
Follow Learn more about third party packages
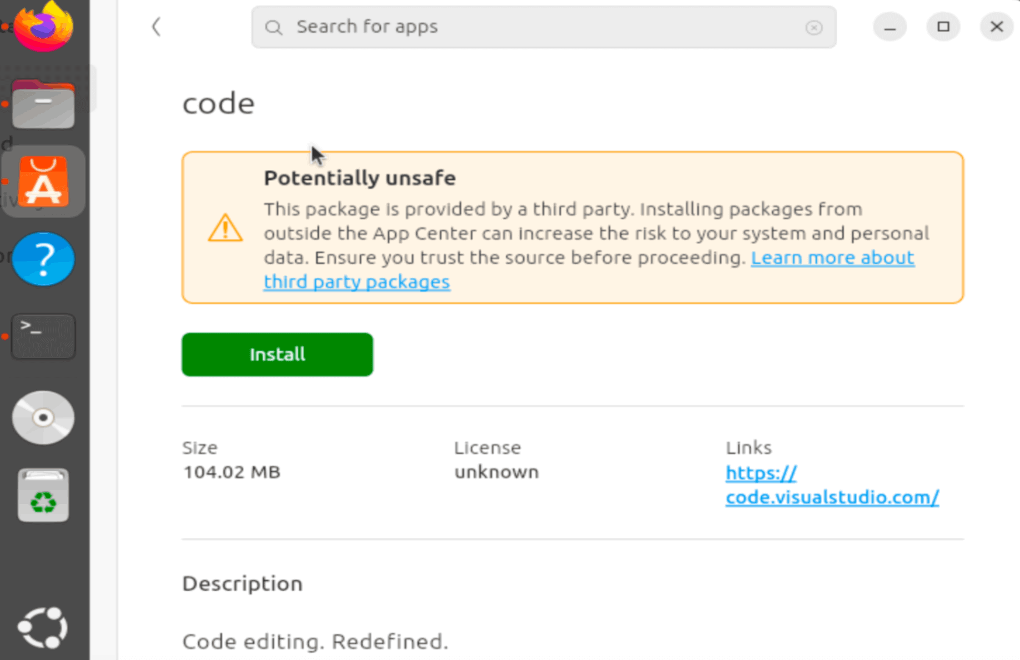coord(832,258)
